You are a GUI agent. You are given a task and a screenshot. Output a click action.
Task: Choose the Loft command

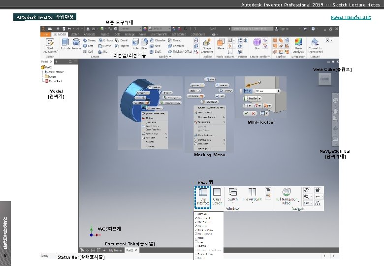(x=88, y=46)
